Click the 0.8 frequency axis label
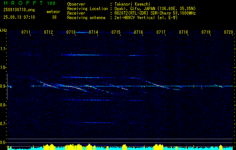Screen dimensions: 236x150 pos(3,105)
